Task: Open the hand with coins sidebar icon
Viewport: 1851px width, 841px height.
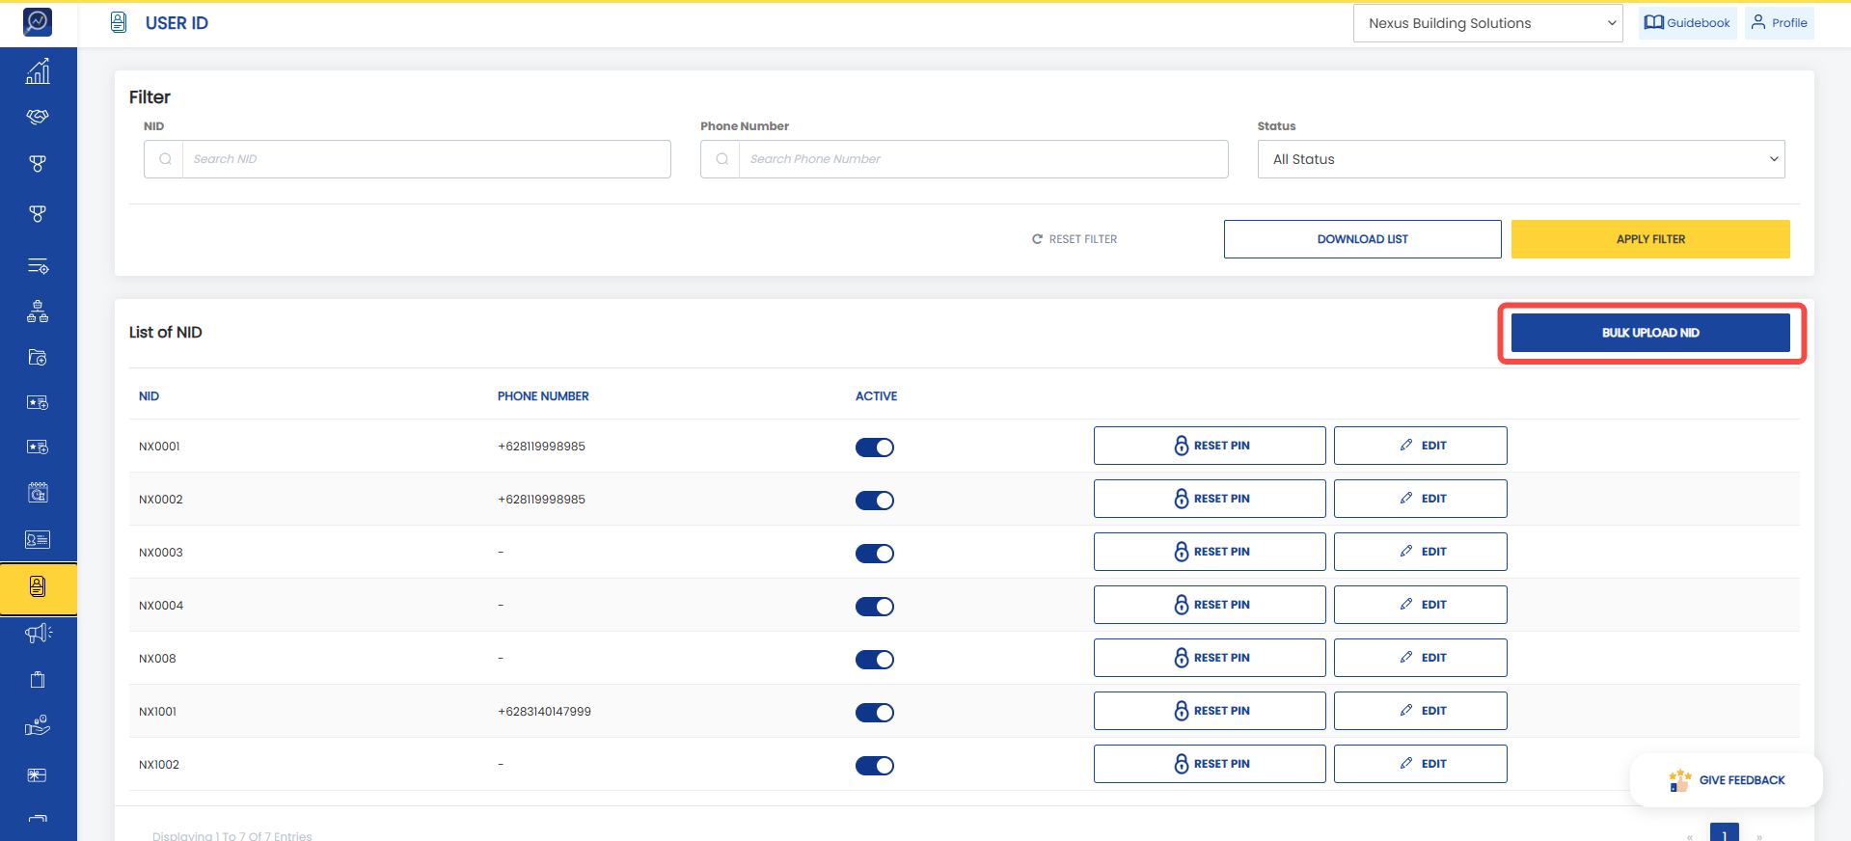Action: click(38, 725)
